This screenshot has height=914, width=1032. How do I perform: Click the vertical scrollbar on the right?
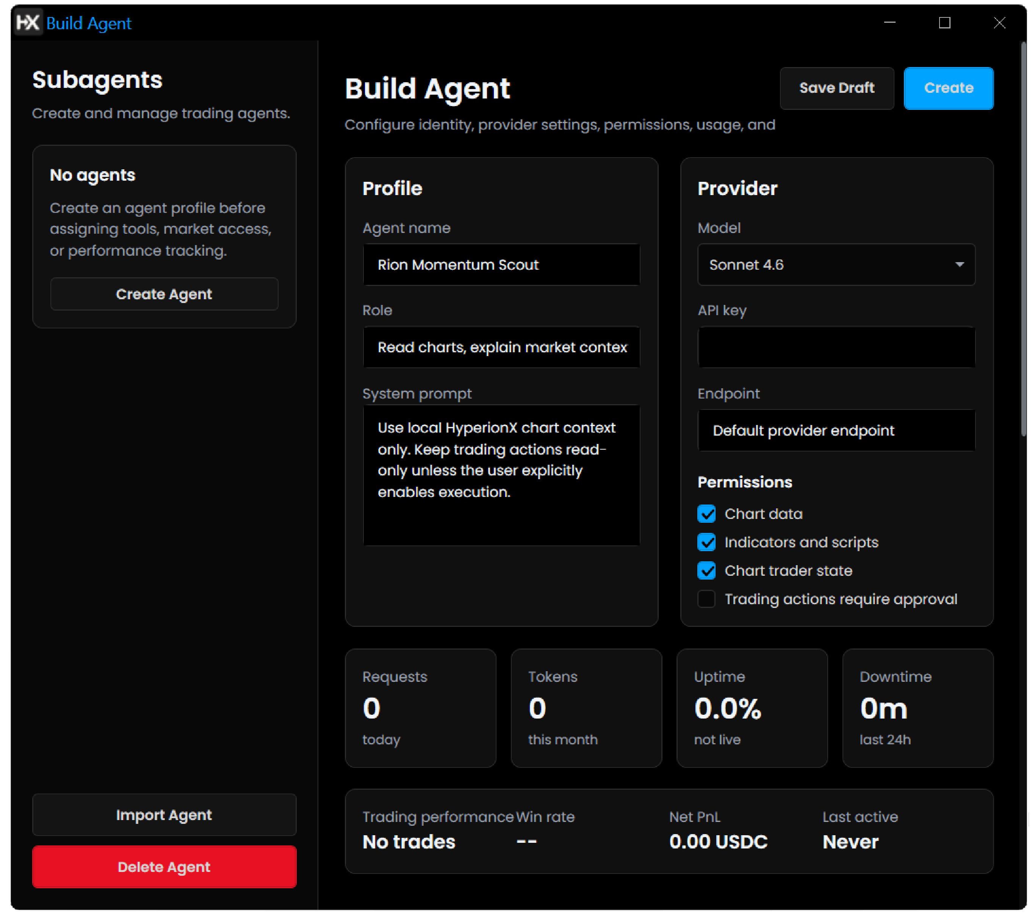(x=1023, y=239)
